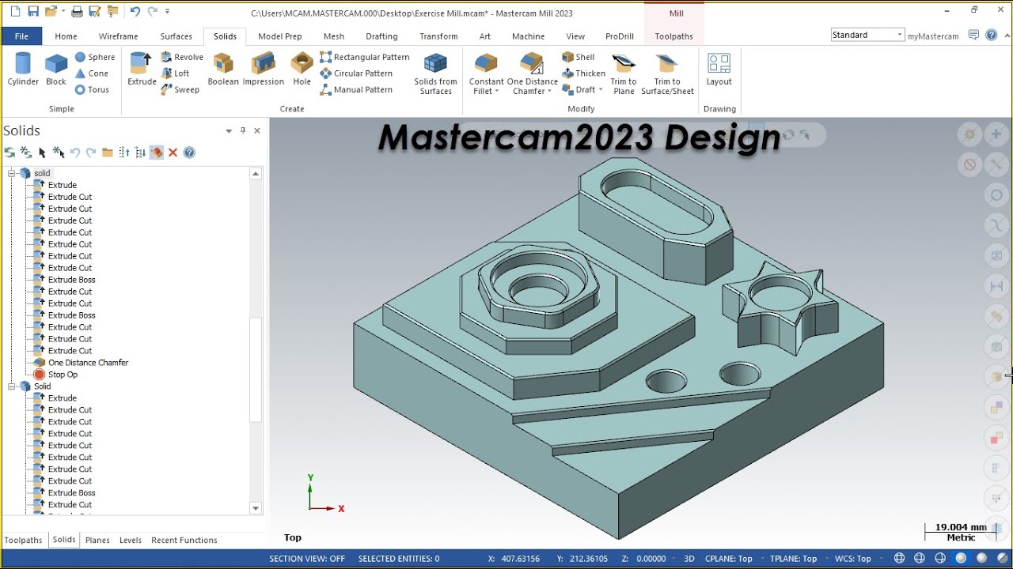Create a new file from quick access
The image size is (1013, 569).
pos(15,12)
